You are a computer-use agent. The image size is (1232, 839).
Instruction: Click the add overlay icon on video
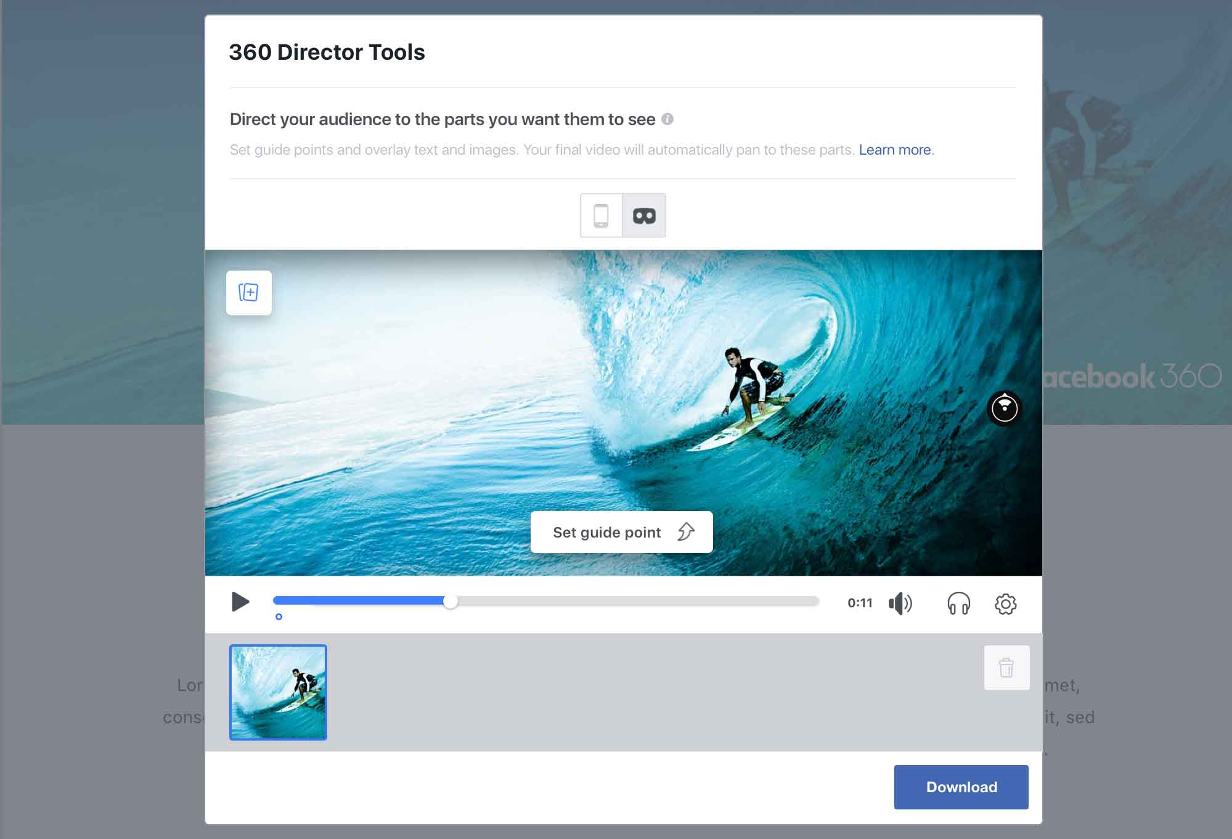pos(249,293)
